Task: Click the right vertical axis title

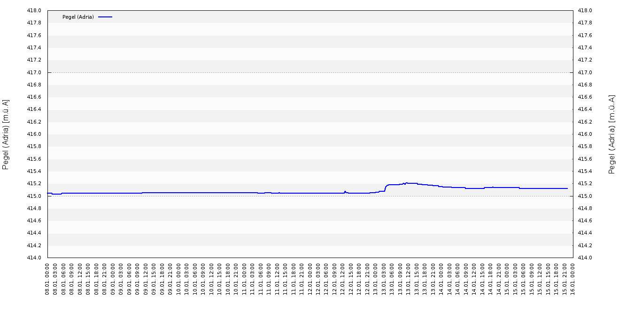Action: click(x=612, y=134)
